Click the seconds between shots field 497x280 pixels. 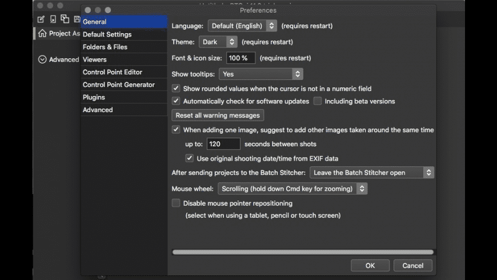click(x=223, y=144)
